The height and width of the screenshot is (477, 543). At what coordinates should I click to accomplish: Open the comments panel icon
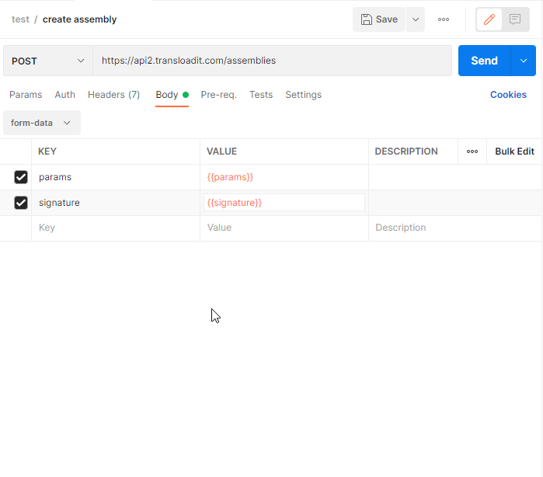(x=515, y=19)
